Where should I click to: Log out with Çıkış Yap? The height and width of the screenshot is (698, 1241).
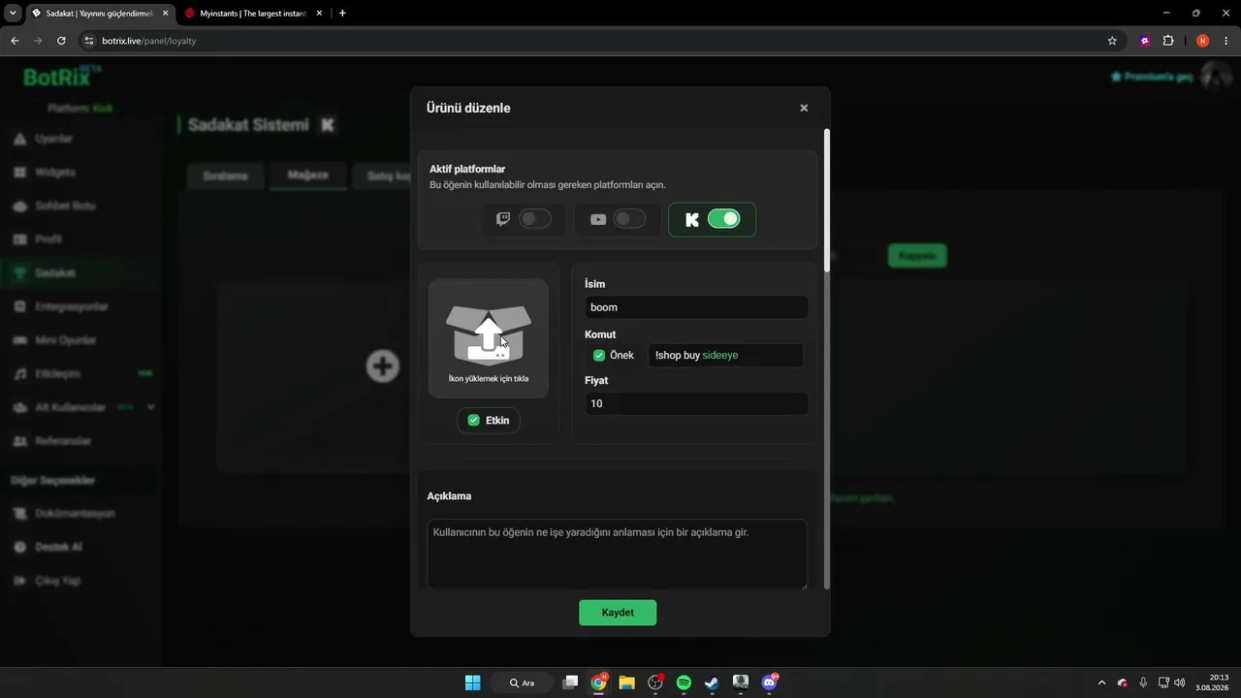pos(57,581)
